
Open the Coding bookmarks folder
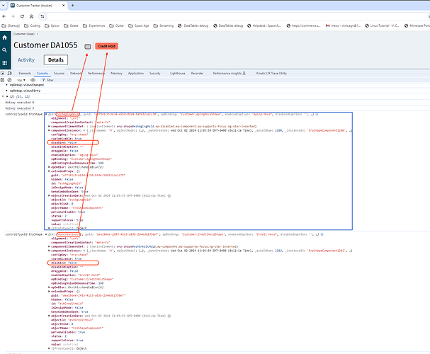click(x=33, y=25)
